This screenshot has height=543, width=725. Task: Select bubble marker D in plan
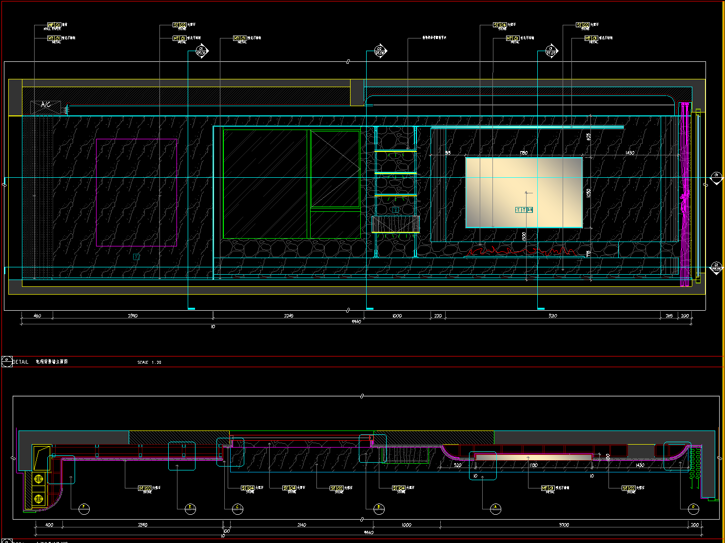693,509
